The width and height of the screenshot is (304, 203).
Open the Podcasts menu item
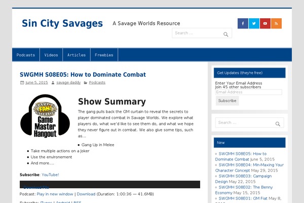point(26,55)
